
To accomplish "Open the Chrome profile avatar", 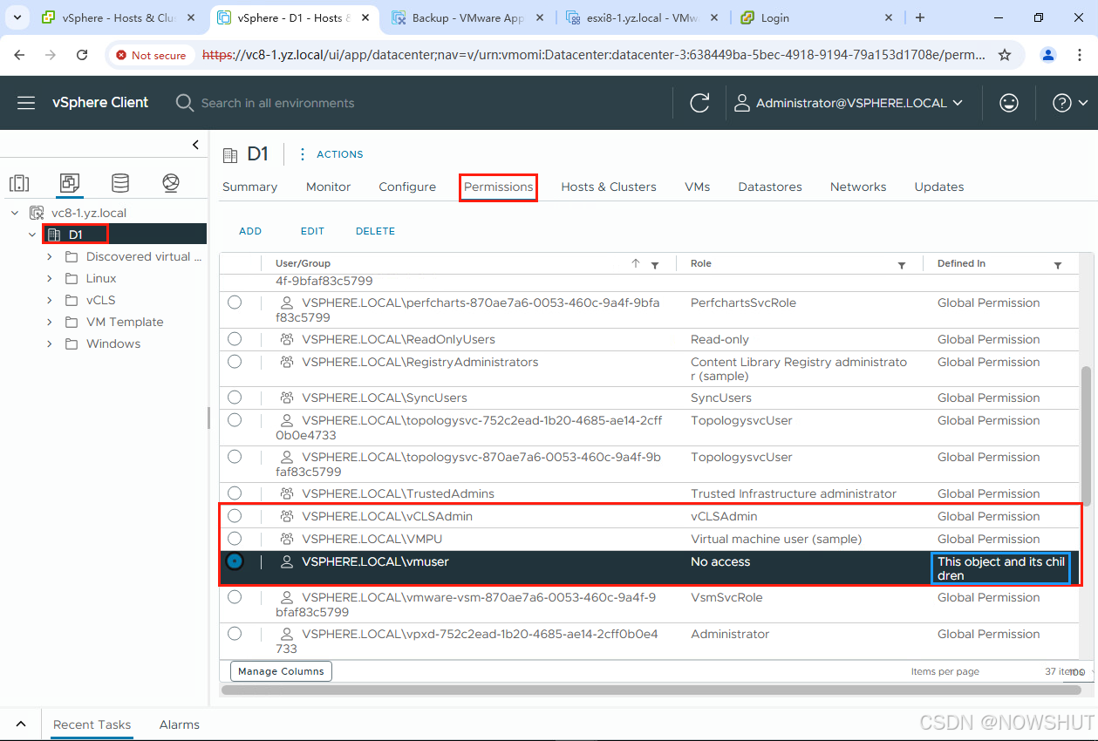I will pos(1048,55).
